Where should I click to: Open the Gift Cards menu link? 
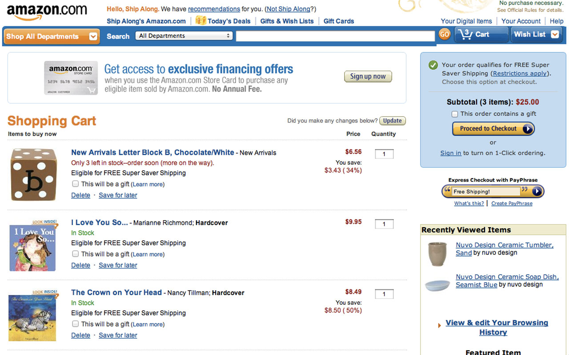click(339, 21)
